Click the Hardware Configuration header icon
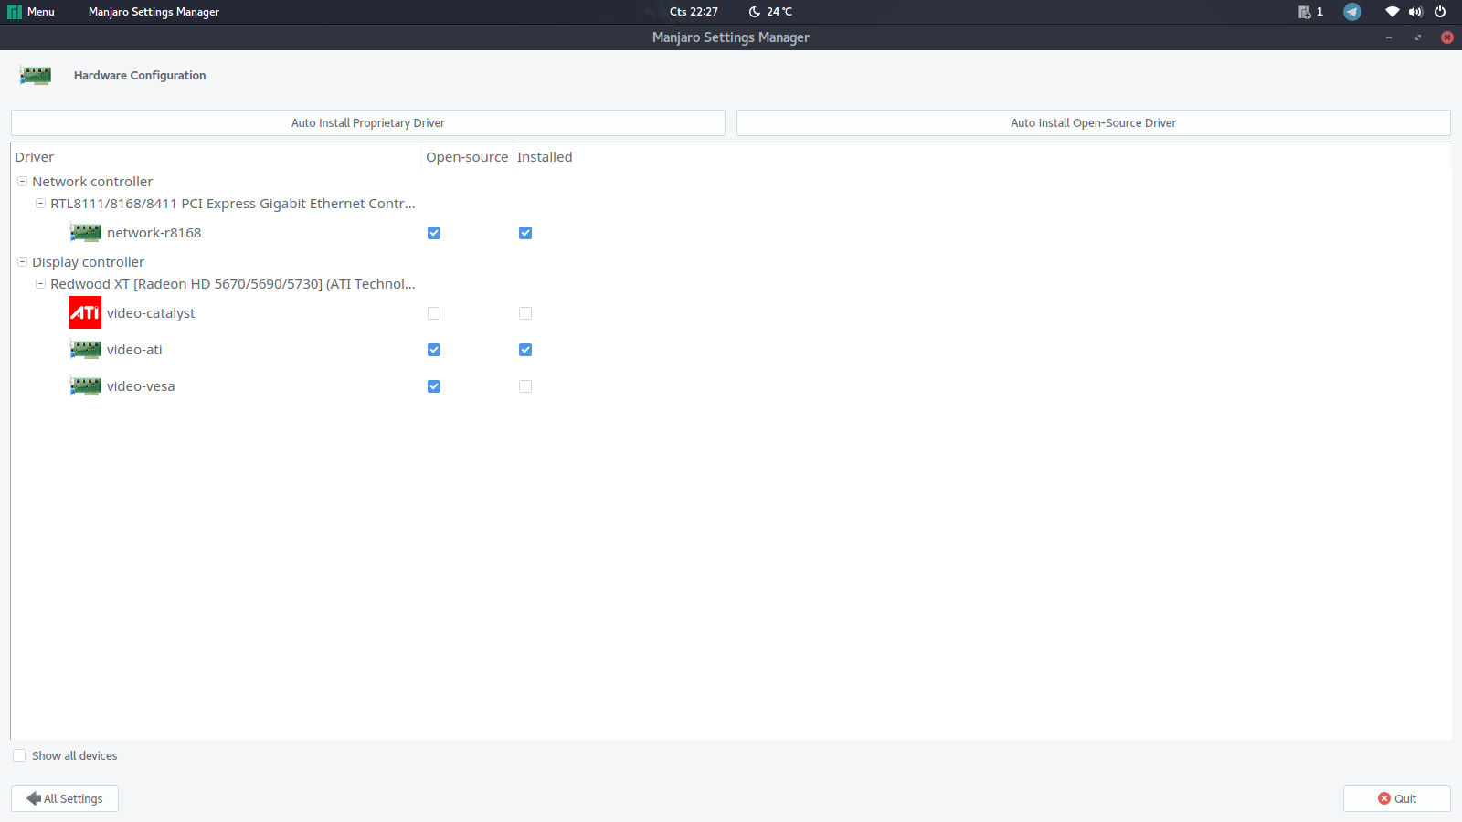Screen dimensions: 1462x822 36,75
